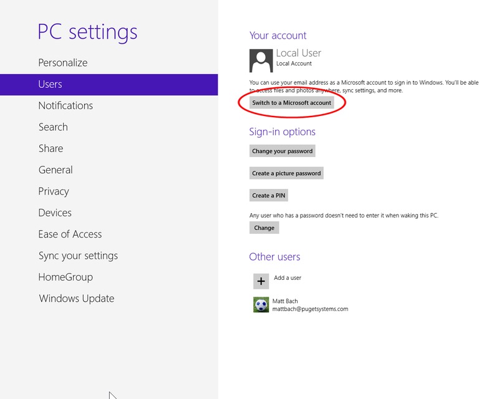This screenshot has width=499, height=399.
Task: Select Share in the settings list
Action: [x=51, y=148]
